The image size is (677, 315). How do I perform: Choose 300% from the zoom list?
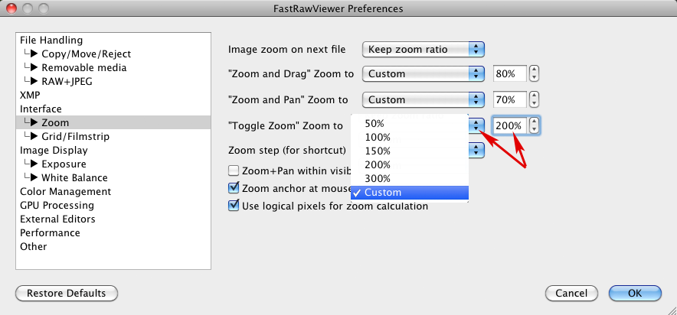pyautogui.click(x=378, y=179)
